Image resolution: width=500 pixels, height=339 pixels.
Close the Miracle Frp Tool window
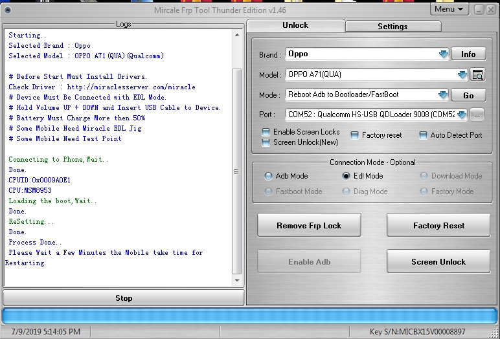(x=490, y=10)
